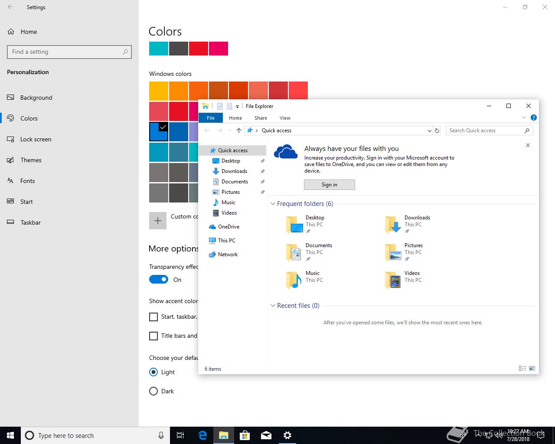
Task: Click the Properties icon in File Explorer title bar
Action: pos(220,106)
